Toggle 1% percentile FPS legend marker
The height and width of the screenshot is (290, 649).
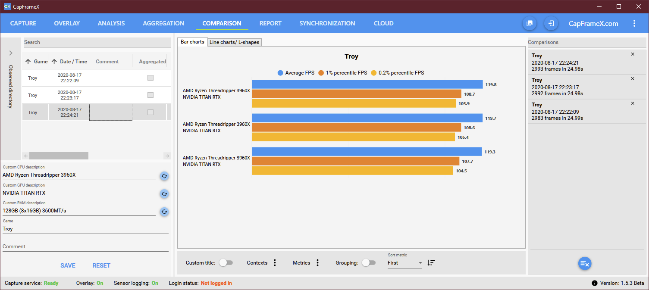[x=321, y=73]
